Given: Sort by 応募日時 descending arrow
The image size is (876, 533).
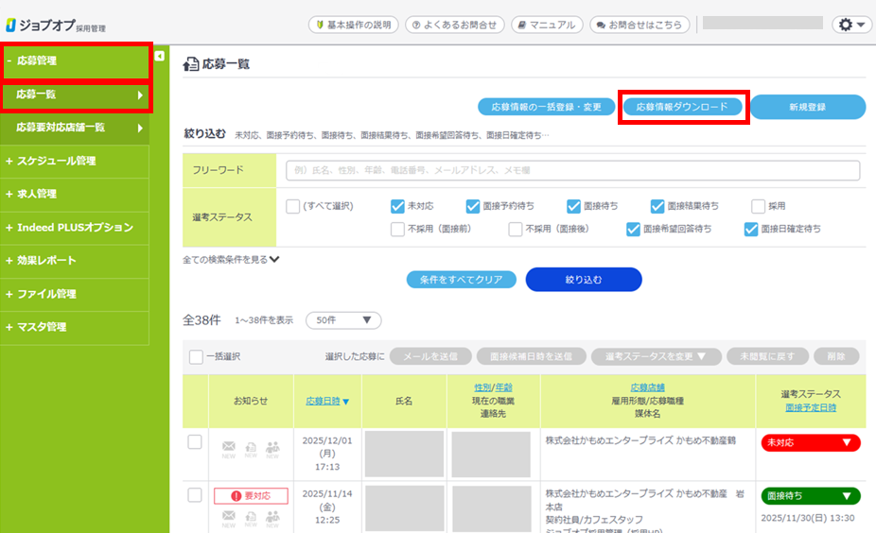Looking at the screenshot, I should coord(345,402).
